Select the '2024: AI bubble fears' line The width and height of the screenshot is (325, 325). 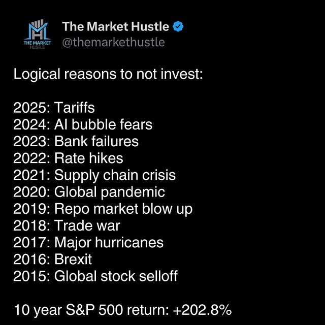[x=83, y=124]
